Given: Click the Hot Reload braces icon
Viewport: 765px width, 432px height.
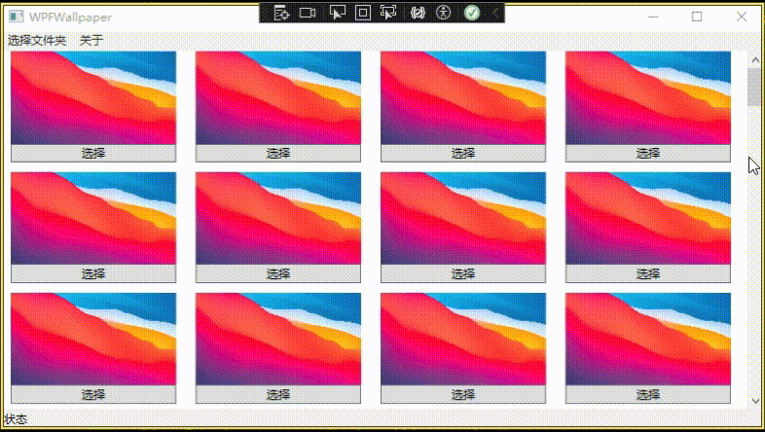Looking at the screenshot, I should pyautogui.click(x=418, y=14).
